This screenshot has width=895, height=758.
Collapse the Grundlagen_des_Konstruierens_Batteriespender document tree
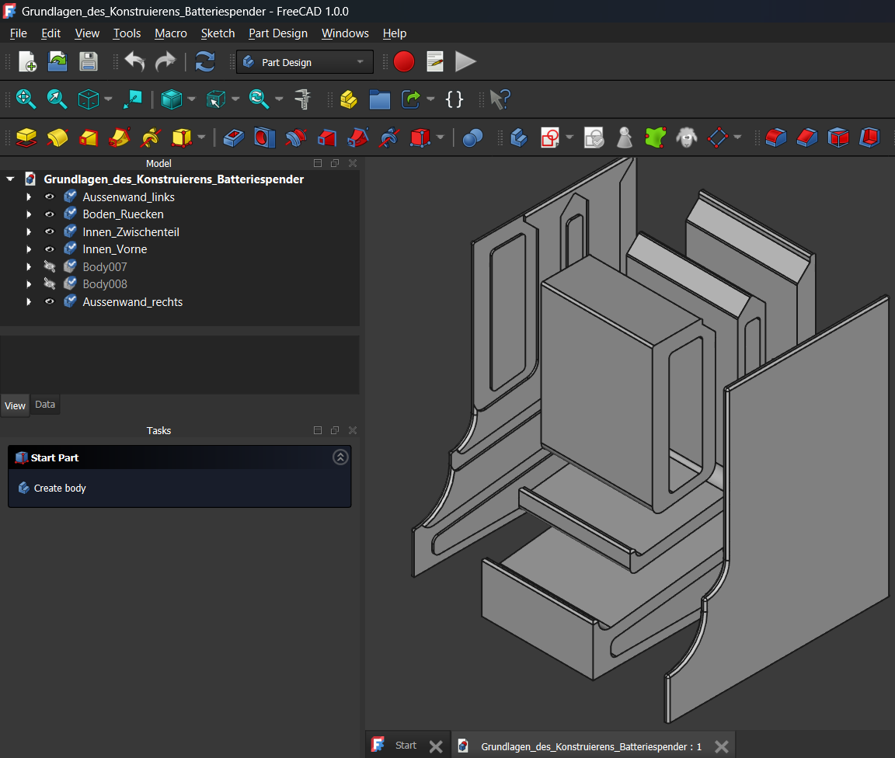(x=9, y=179)
